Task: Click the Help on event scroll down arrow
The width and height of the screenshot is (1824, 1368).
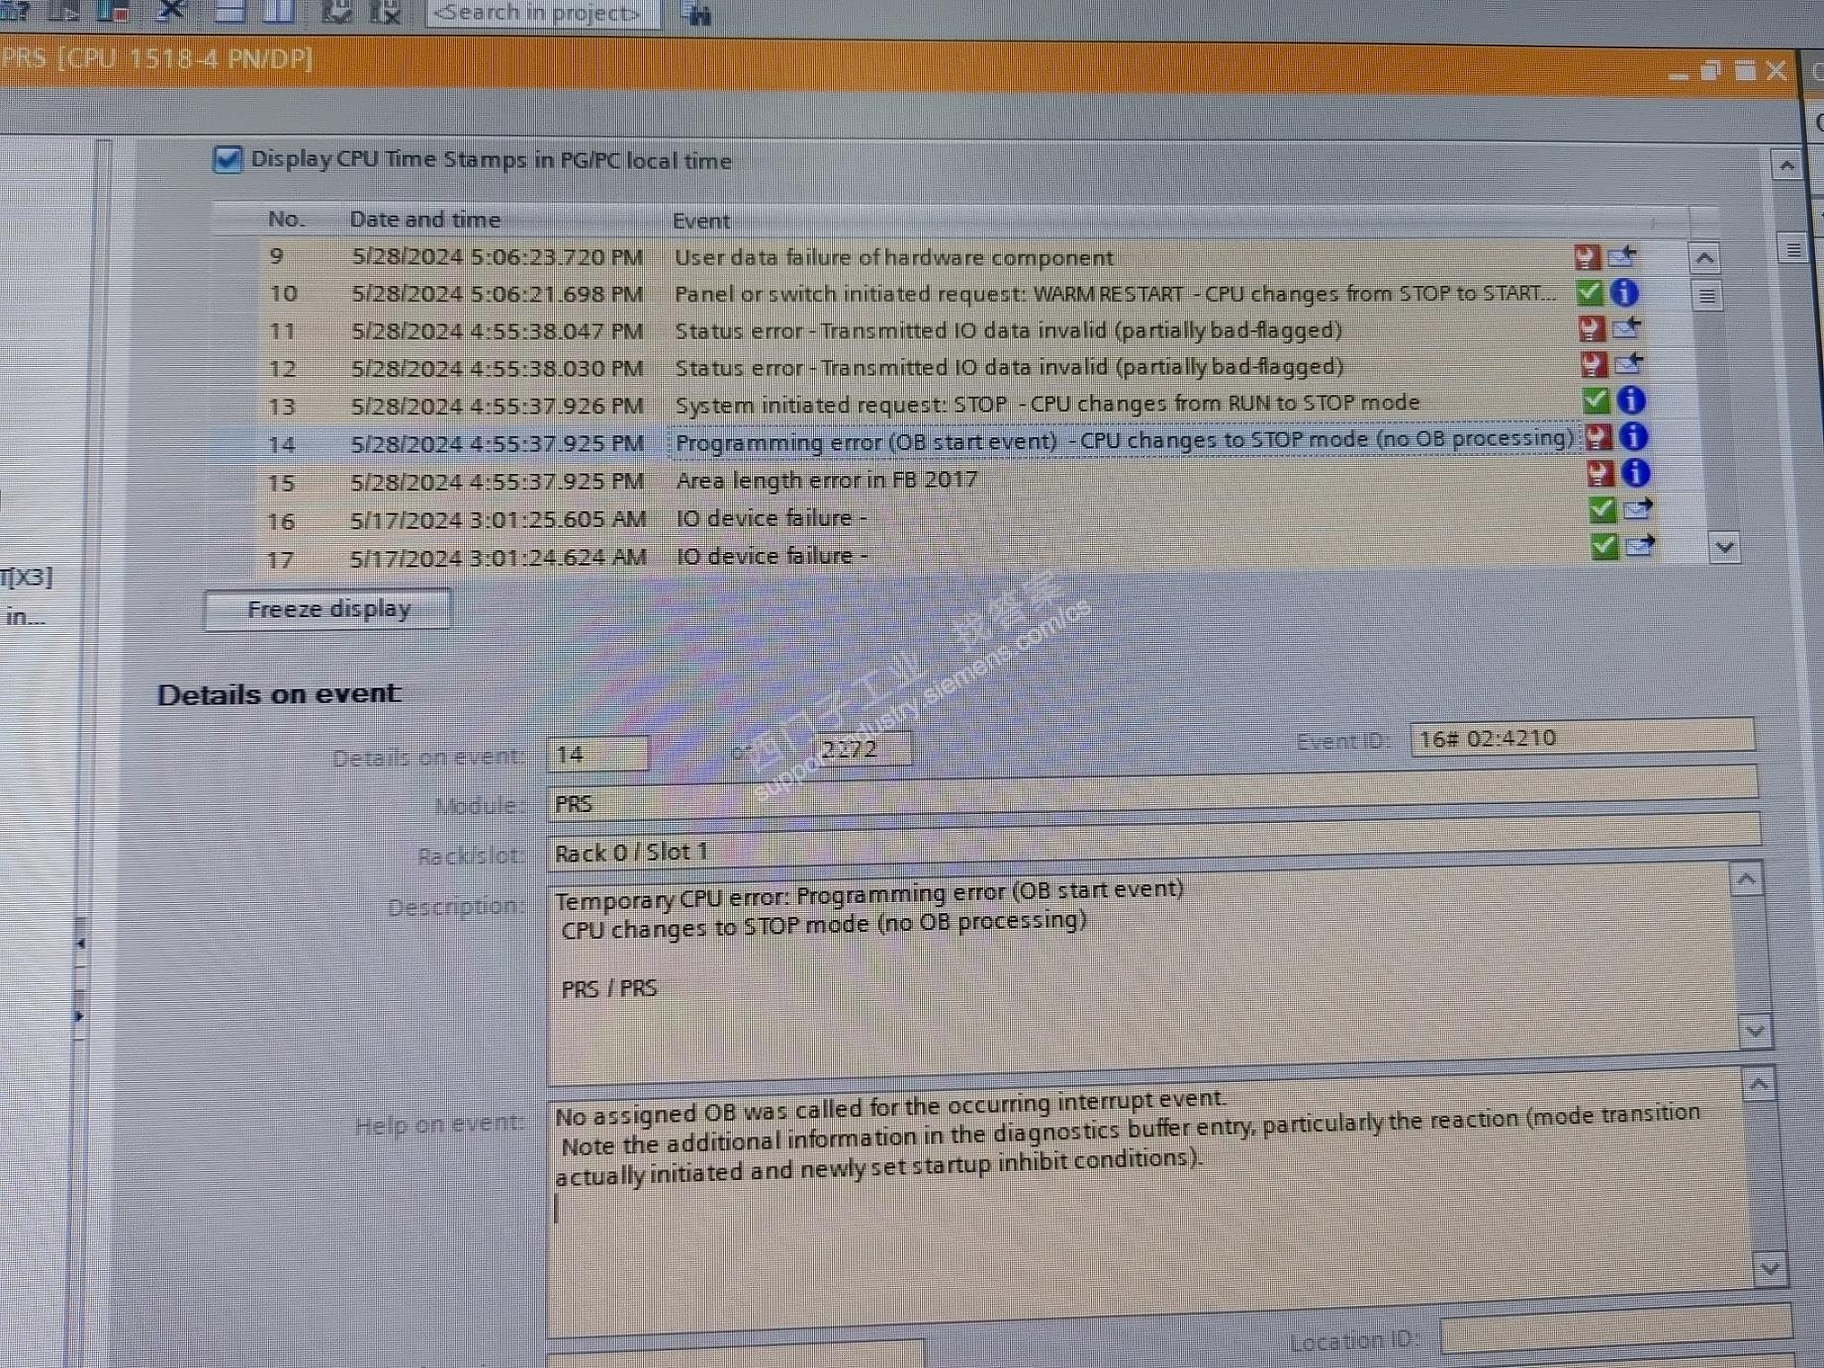Action: tap(1769, 1268)
